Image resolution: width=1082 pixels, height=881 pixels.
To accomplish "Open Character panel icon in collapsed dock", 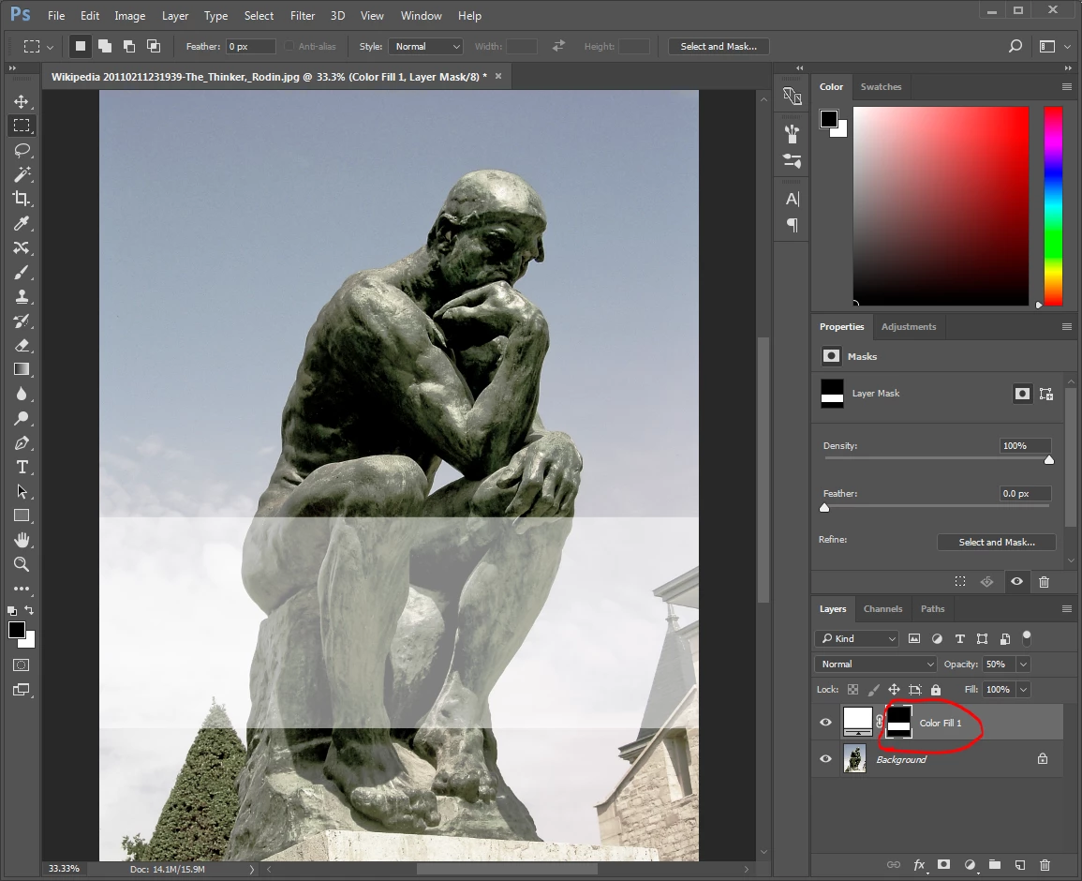I will [x=793, y=200].
